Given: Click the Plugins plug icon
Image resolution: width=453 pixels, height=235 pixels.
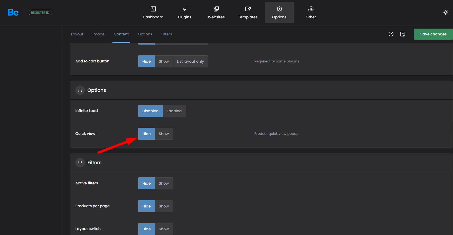Looking at the screenshot, I should (185, 9).
